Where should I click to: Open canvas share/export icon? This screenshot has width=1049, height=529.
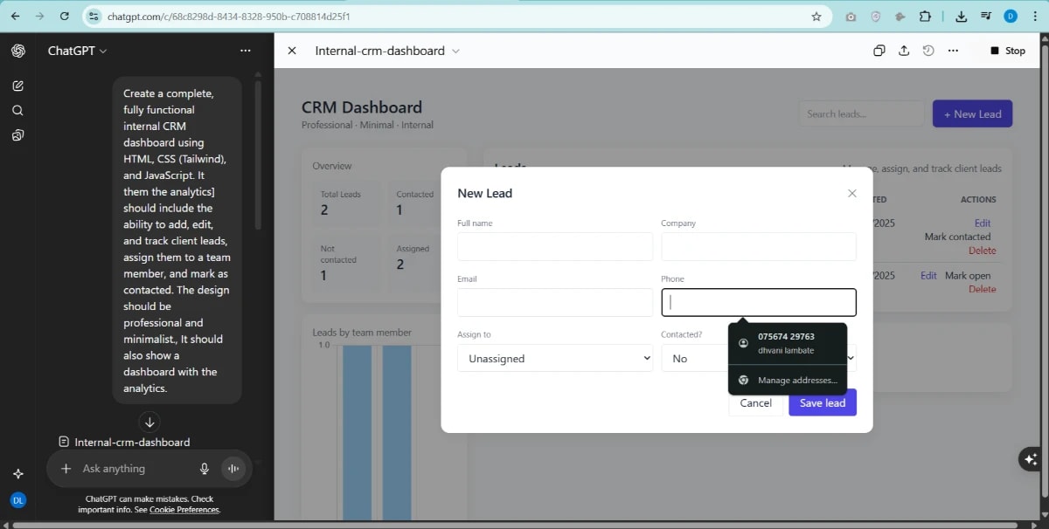pos(904,51)
